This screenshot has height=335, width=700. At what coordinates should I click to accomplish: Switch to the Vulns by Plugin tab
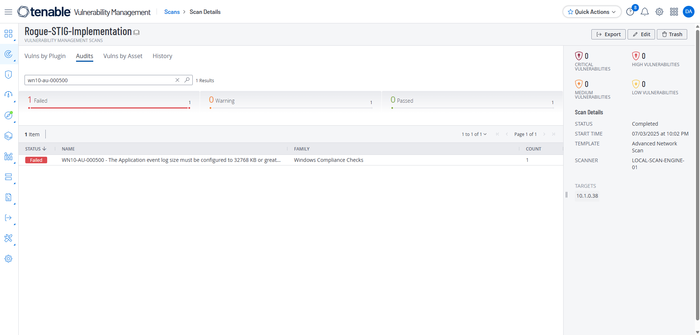[x=45, y=56]
